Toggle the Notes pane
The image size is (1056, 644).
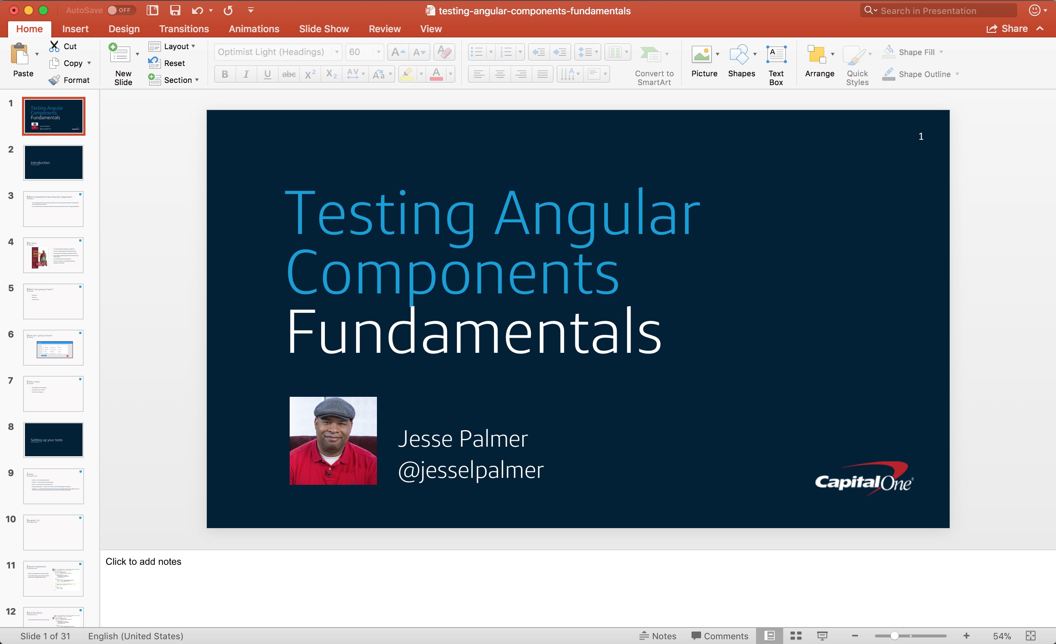pyautogui.click(x=657, y=636)
